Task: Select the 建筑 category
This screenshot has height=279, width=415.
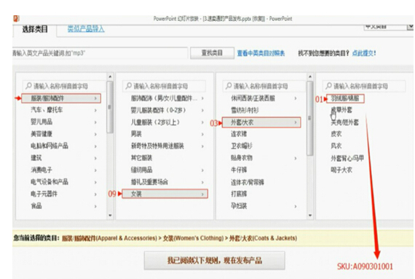Action: pos(36,158)
